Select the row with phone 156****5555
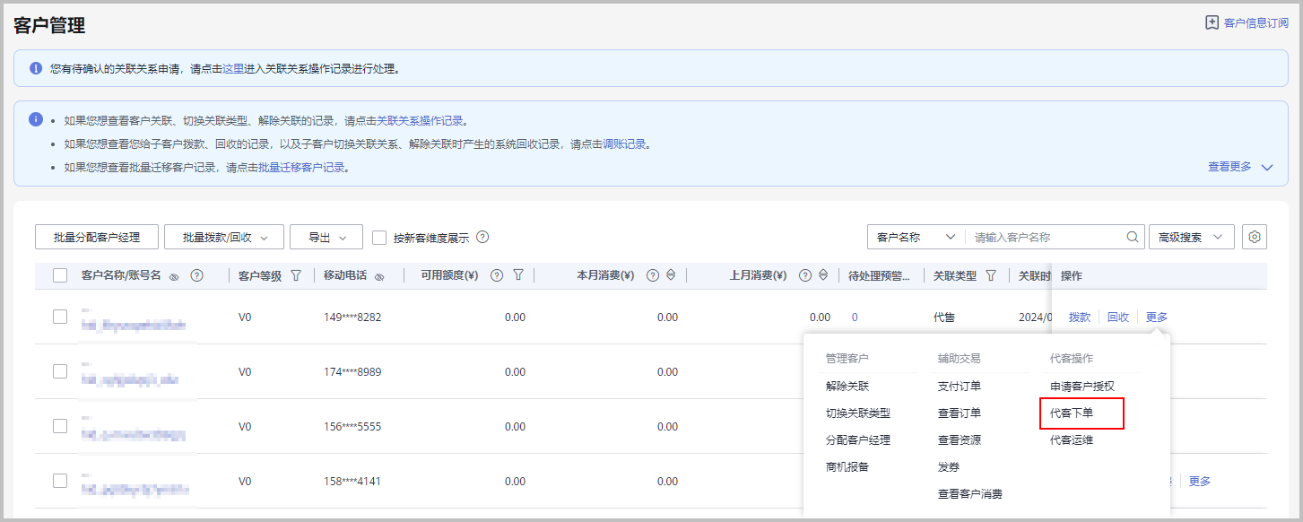 (x=60, y=426)
